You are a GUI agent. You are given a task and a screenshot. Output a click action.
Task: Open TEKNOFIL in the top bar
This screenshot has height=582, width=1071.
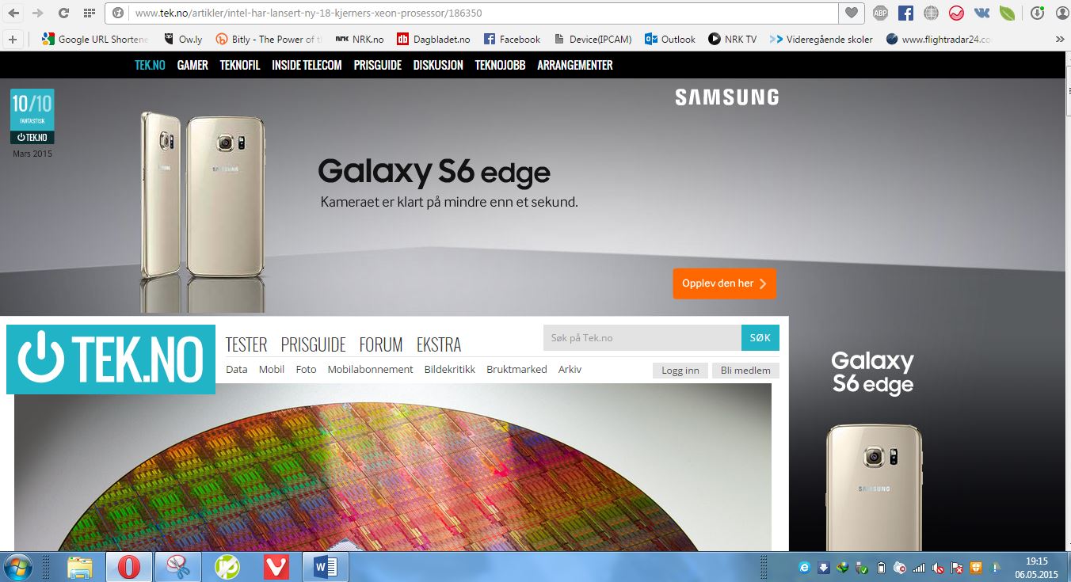point(240,65)
